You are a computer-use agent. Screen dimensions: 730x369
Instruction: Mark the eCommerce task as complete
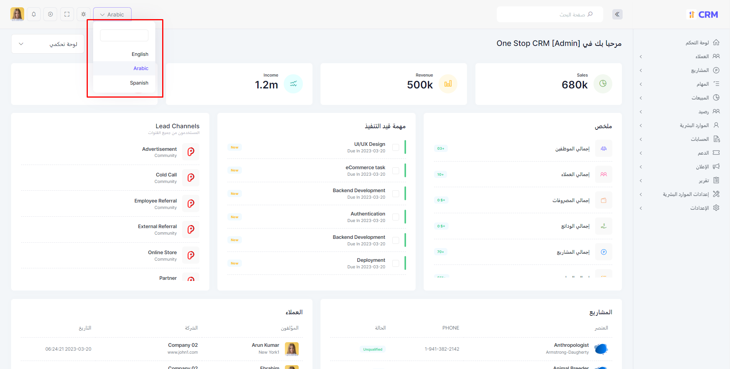click(x=396, y=170)
